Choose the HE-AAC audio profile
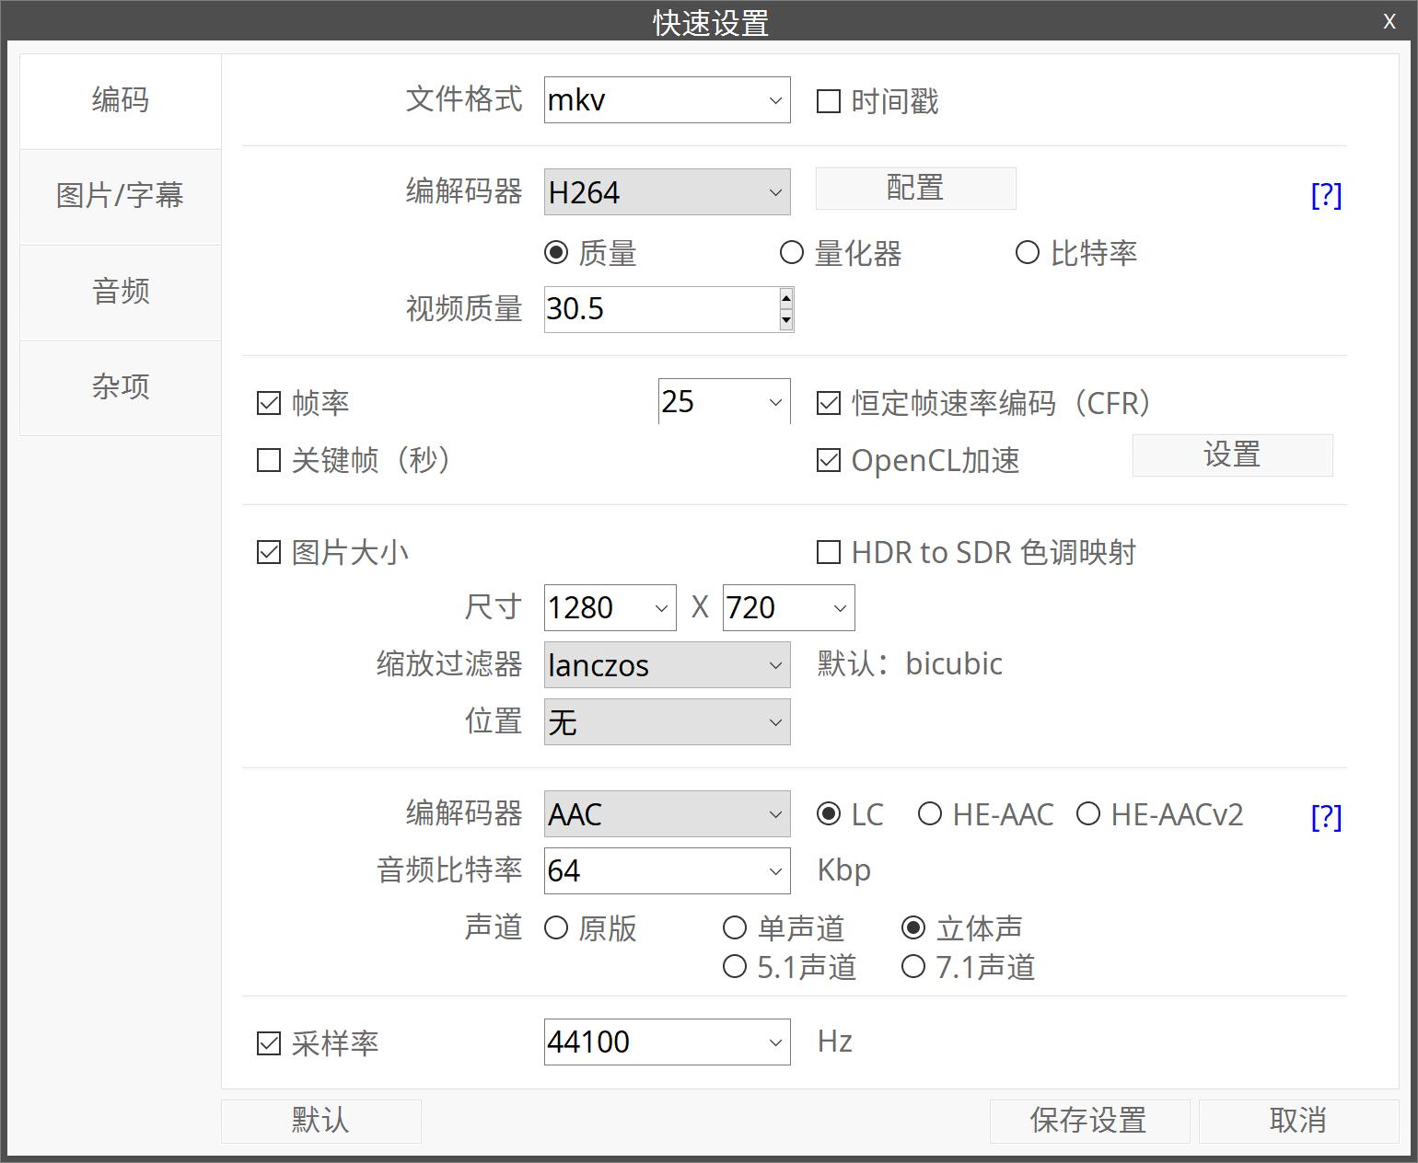1418x1163 pixels. (930, 814)
